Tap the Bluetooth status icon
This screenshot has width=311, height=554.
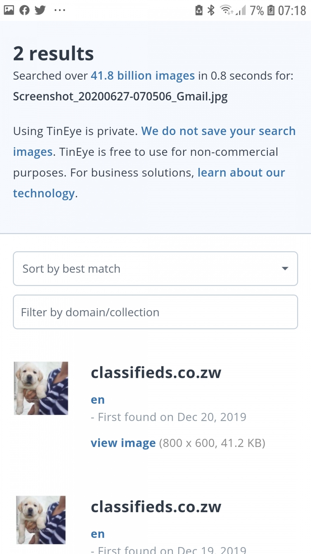coord(211,10)
